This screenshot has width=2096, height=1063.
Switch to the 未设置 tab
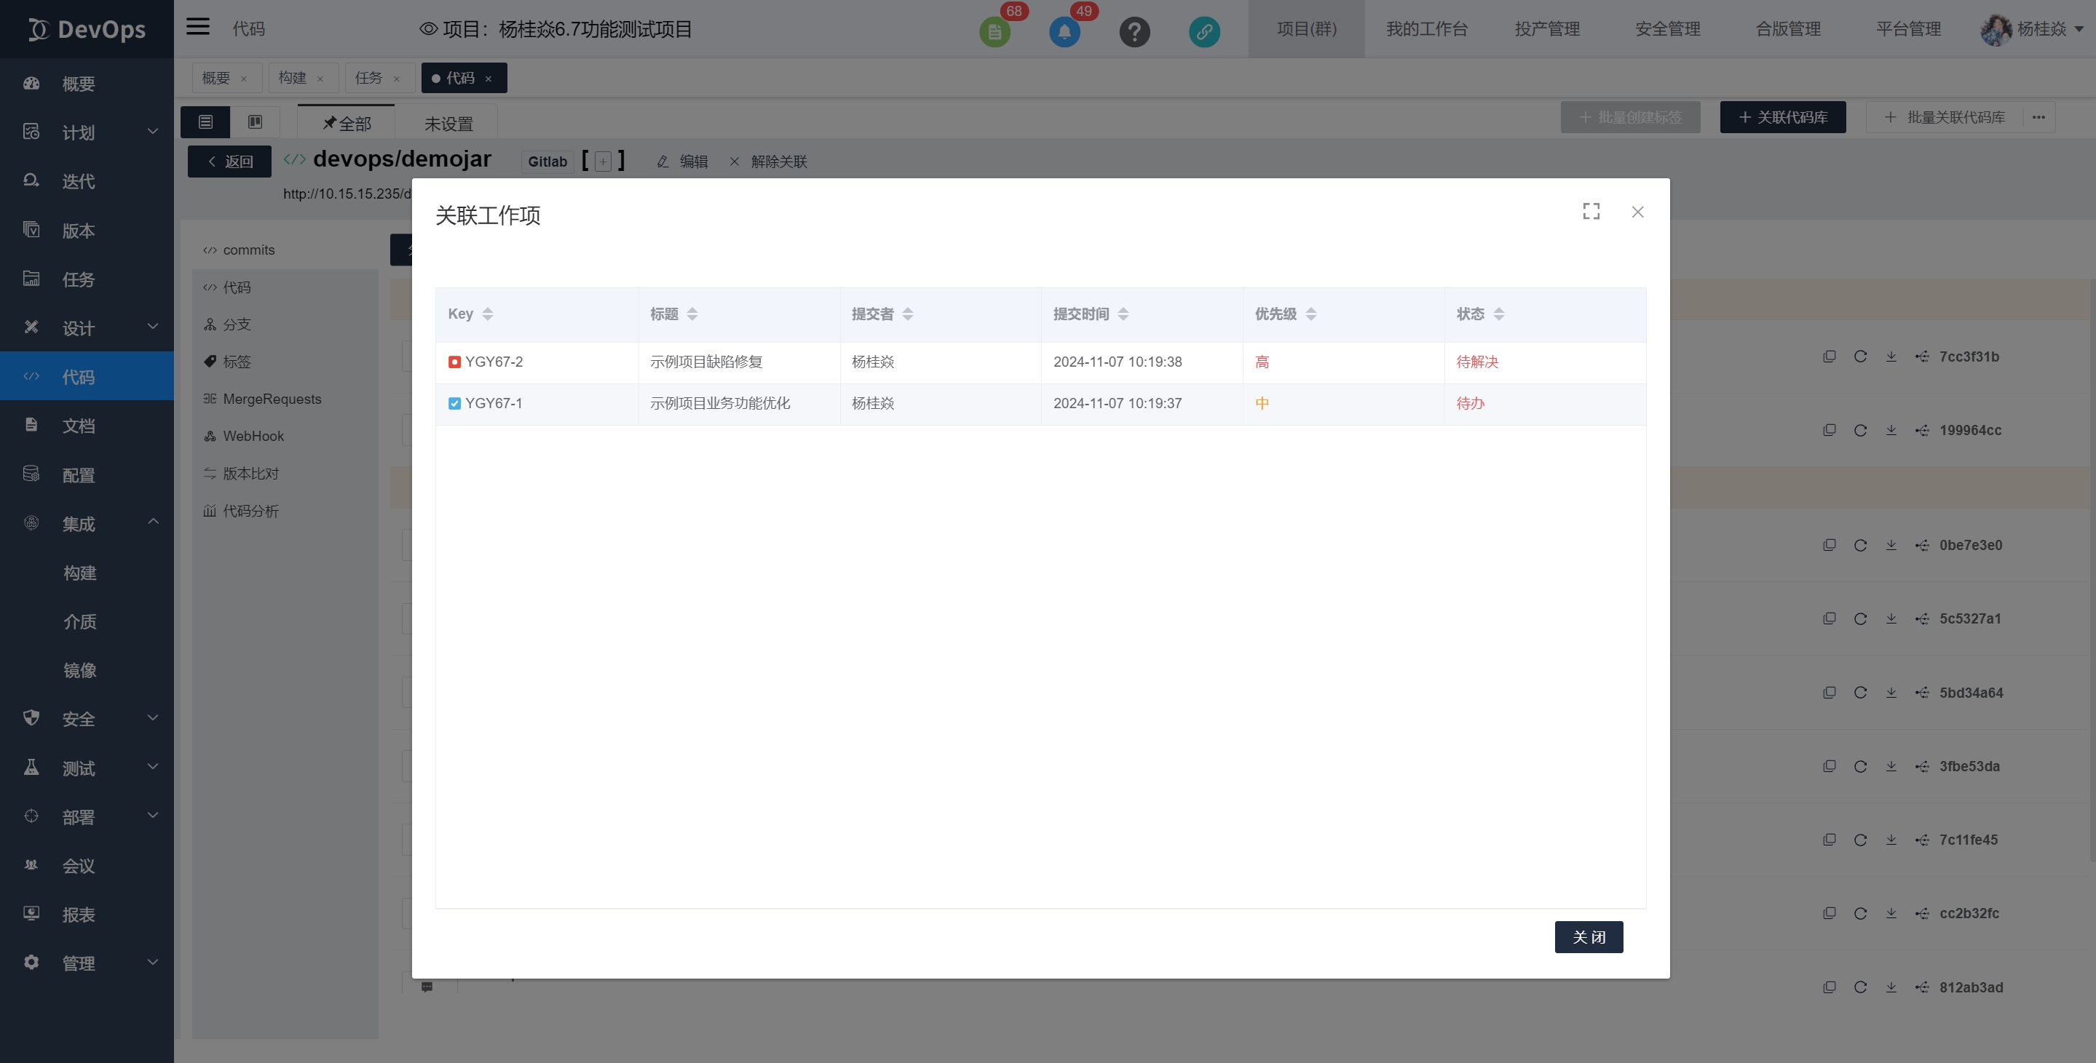[448, 124]
